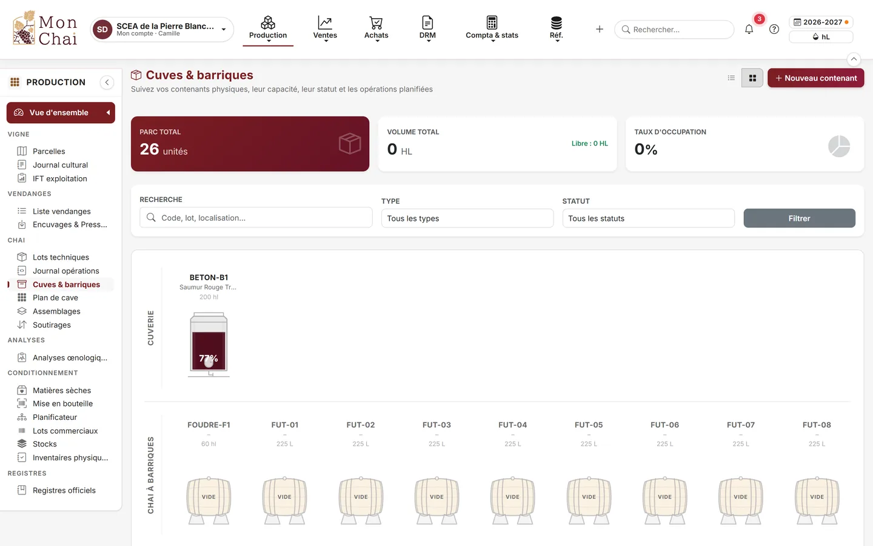Focus the Code, lot, localisation search field
873x546 pixels.
coord(256,218)
